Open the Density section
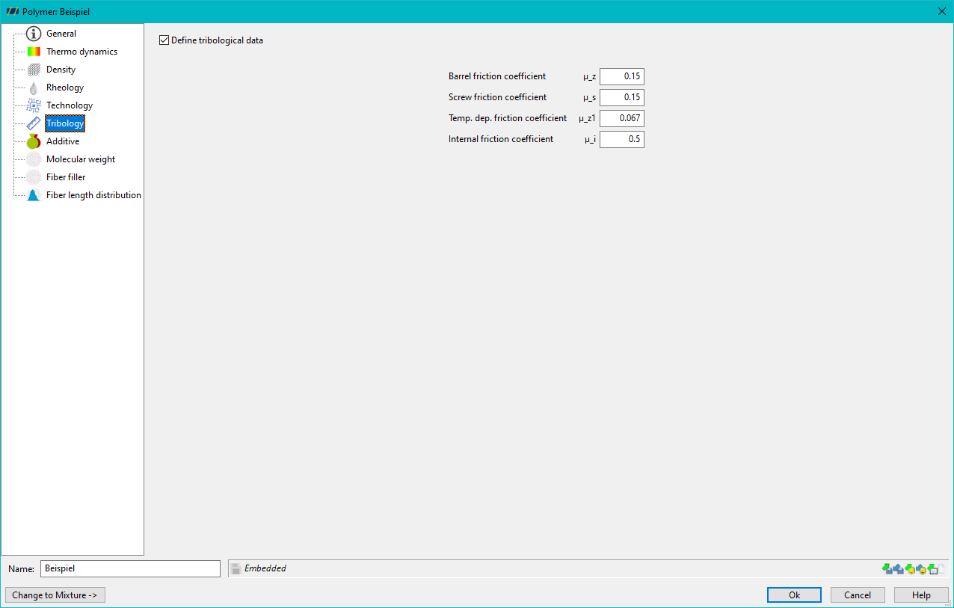The width and height of the screenshot is (954, 608). tap(61, 70)
